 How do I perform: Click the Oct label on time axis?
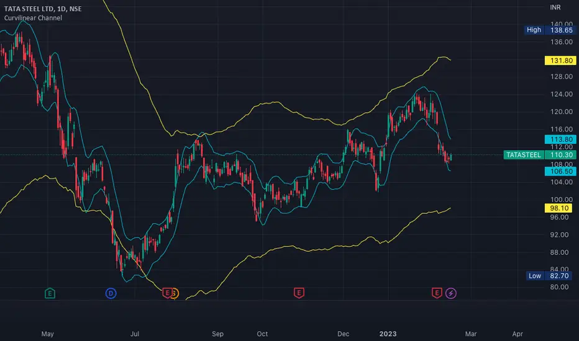click(x=263, y=334)
